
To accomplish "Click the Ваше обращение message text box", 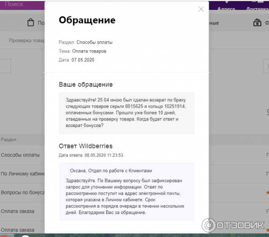I will 126,113.
